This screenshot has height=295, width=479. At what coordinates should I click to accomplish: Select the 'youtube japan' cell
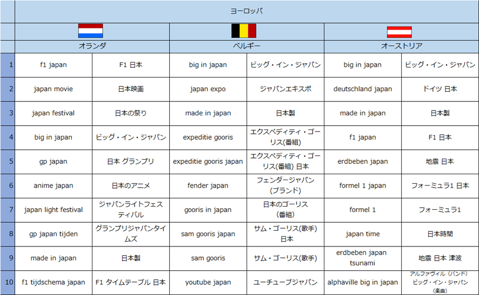click(208, 282)
